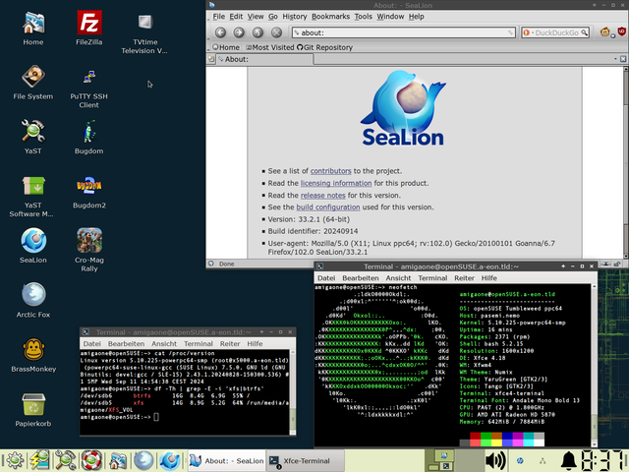Select the Arctic Fox desktop icon
Screen dimensions: 629x472
(33, 300)
